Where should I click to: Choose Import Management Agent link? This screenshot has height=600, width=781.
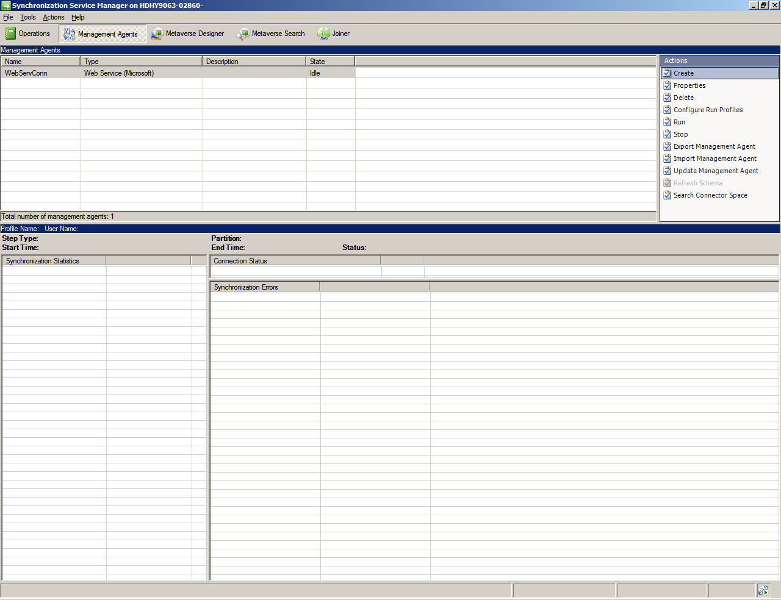tap(715, 159)
